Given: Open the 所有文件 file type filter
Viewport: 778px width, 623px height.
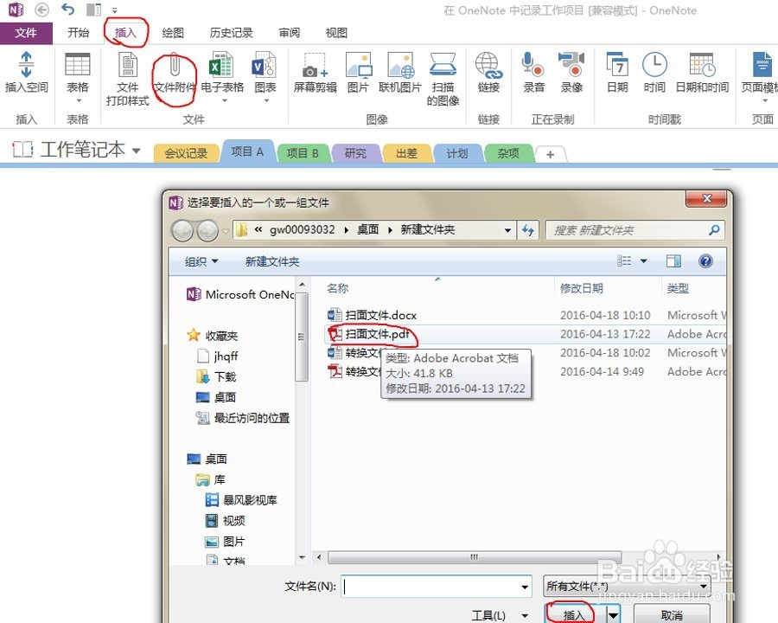Looking at the screenshot, I should coord(627,587).
